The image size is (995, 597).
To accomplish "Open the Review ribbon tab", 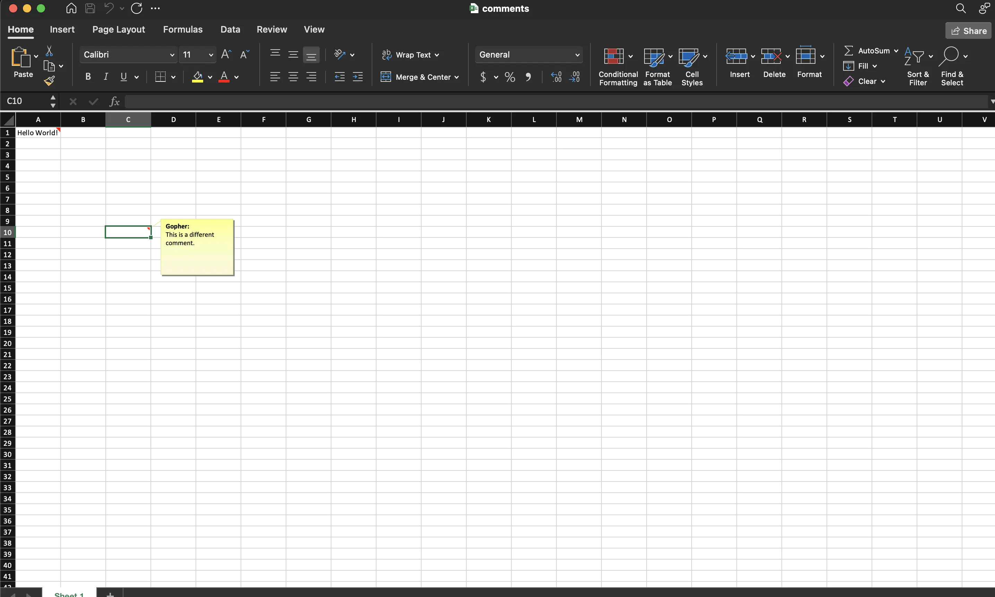I will (x=272, y=29).
